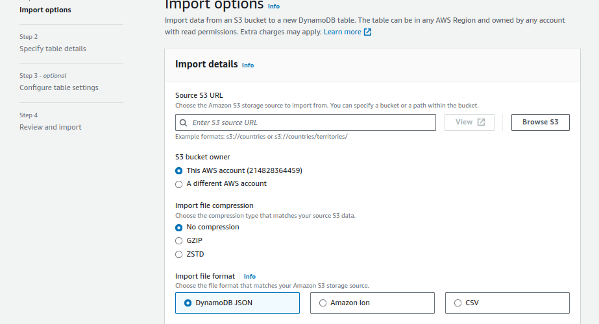599x324 pixels.
Task: Click the Browse S3 button
Action: click(x=540, y=122)
